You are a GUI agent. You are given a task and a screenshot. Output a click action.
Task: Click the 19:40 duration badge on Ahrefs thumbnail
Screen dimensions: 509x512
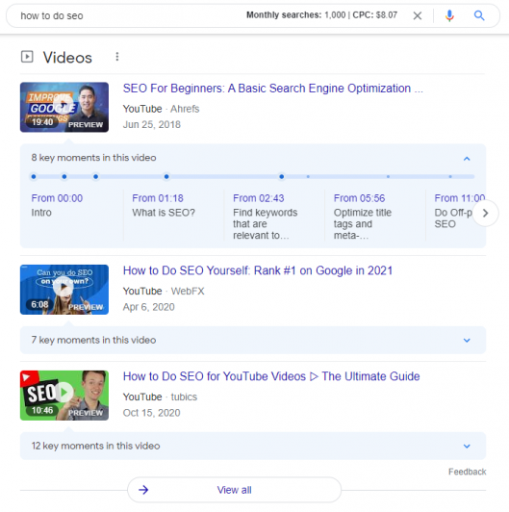42,122
